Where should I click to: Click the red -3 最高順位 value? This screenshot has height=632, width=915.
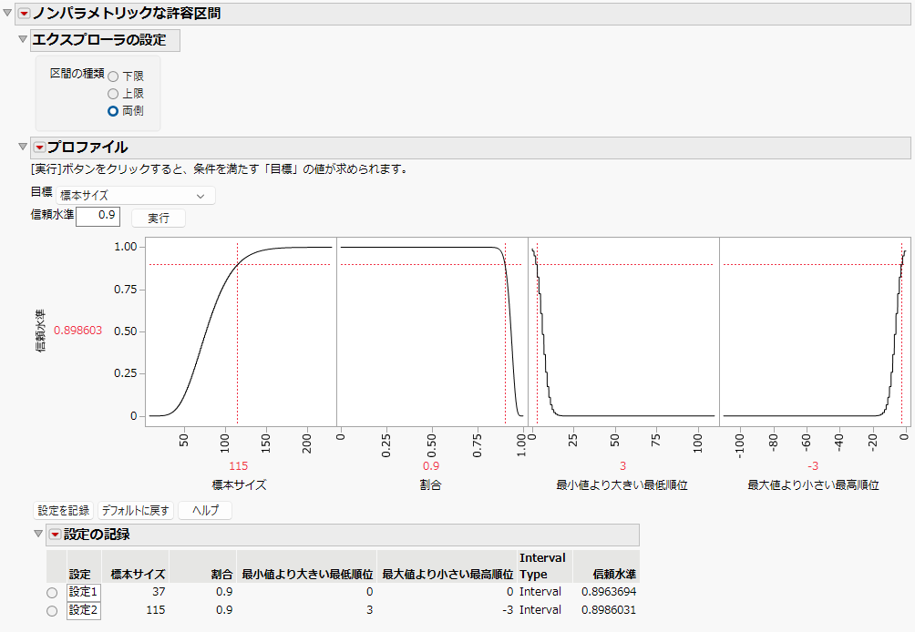813,466
